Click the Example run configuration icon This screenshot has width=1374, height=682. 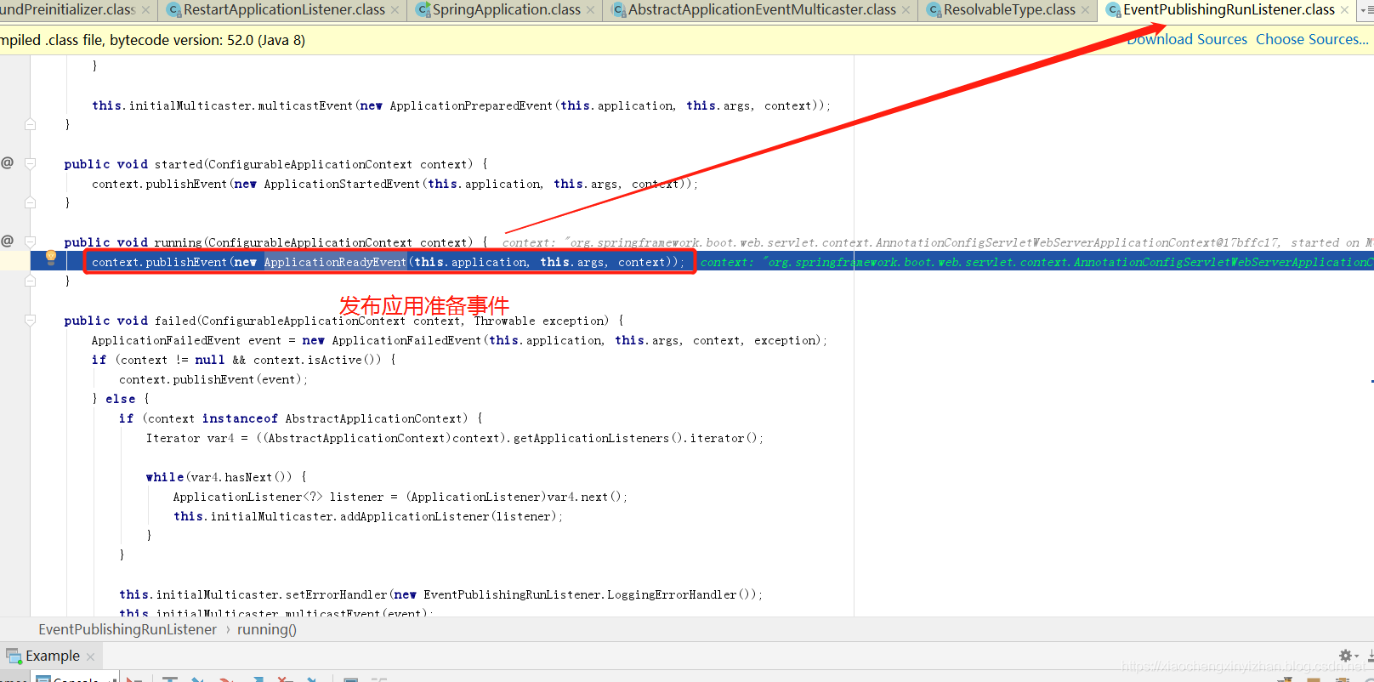point(14,656)
